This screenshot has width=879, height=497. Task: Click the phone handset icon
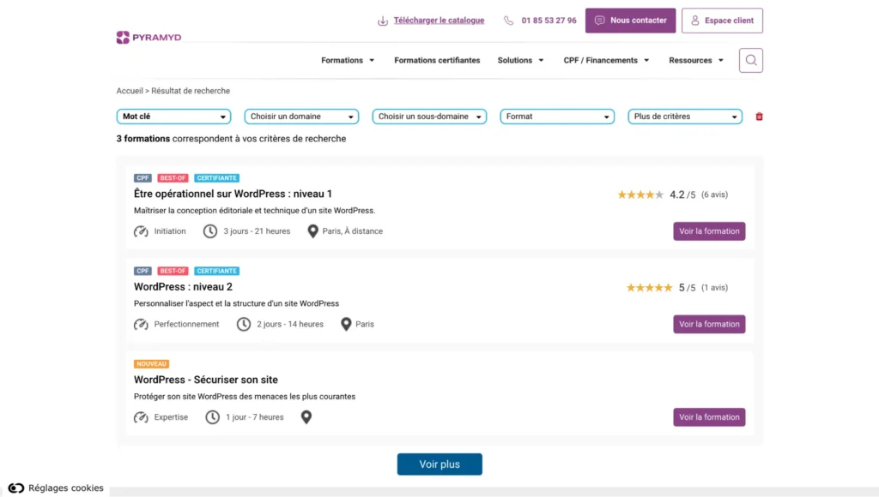pos(508,21)
